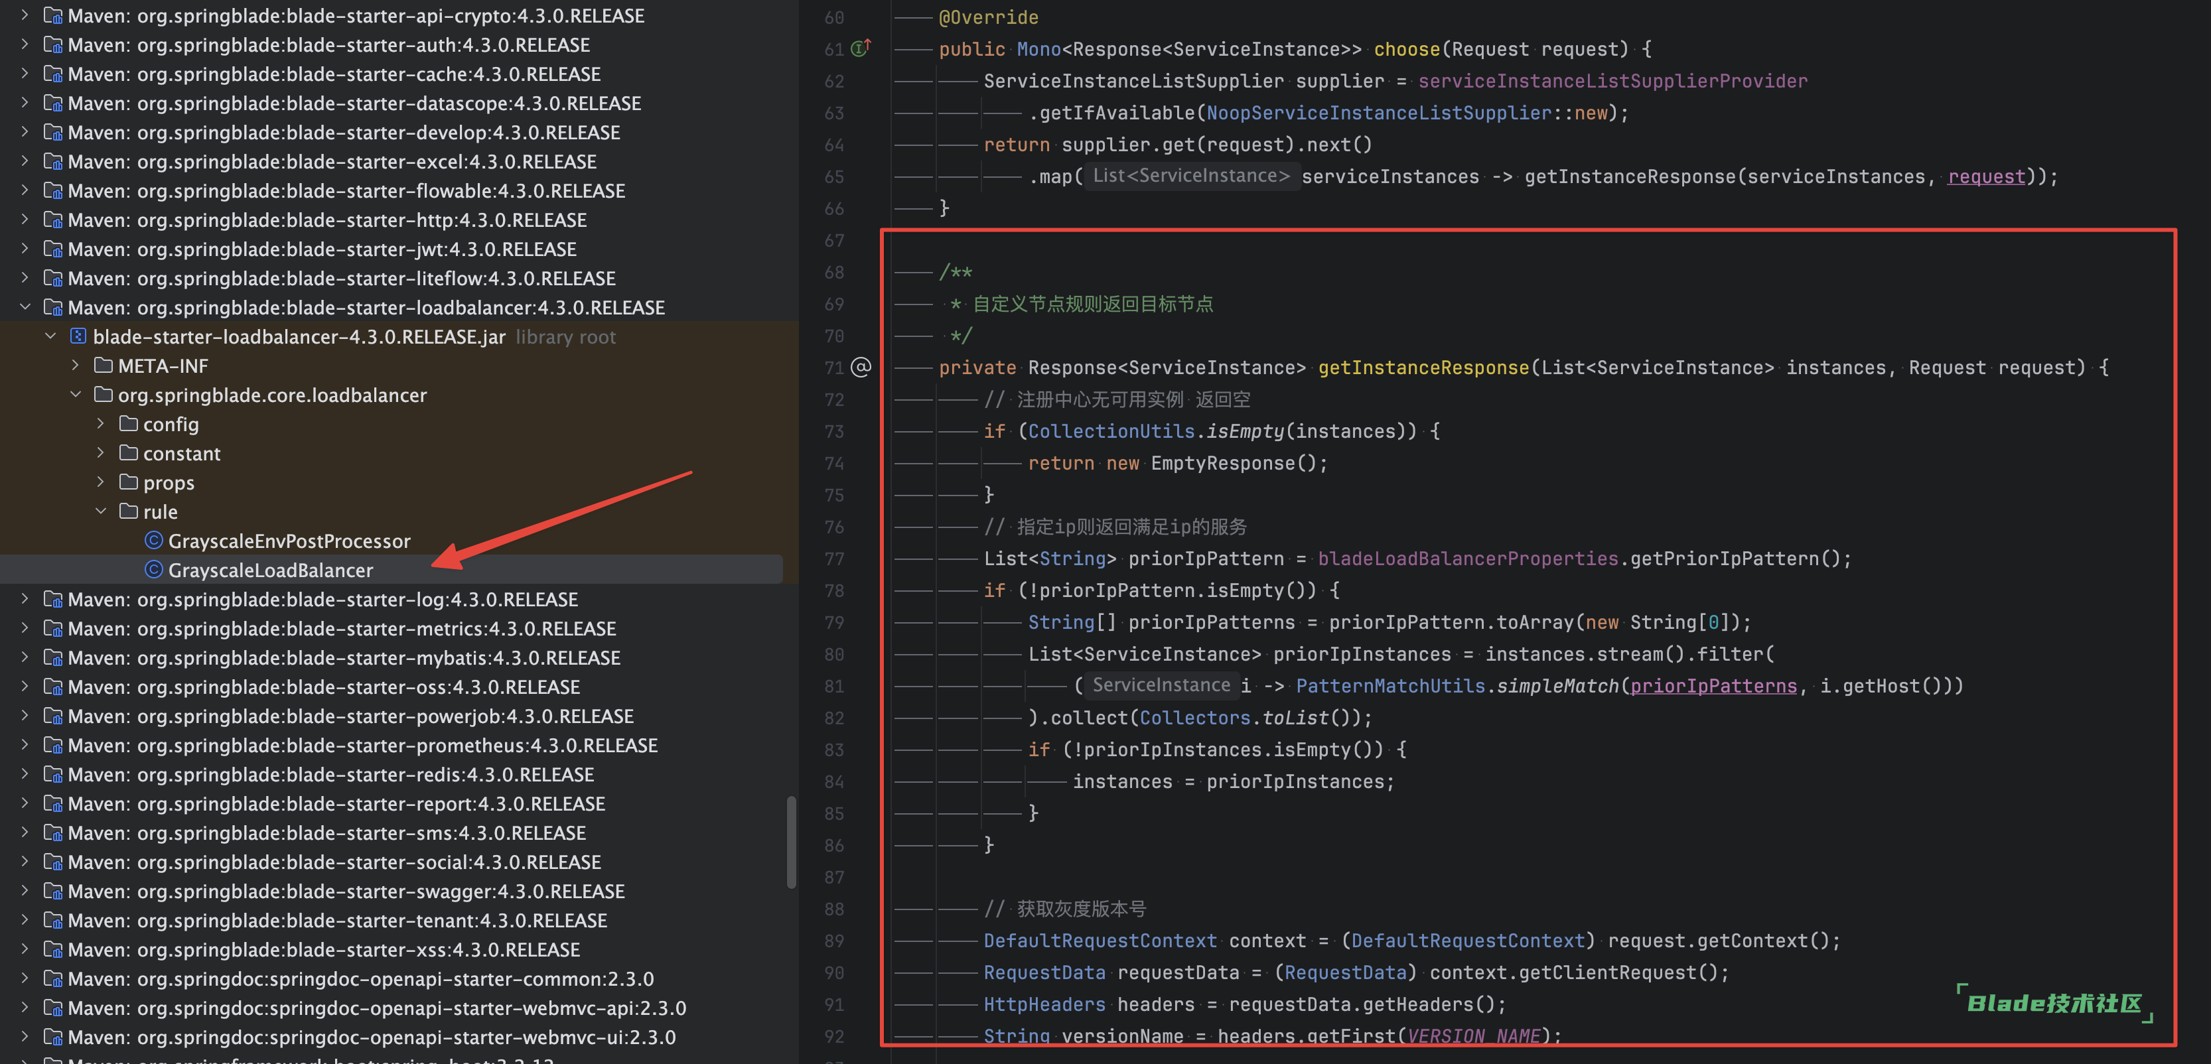Expand the constant folder
The width and height of the screenshot is (2211, 1064).
tap(100, 452)
